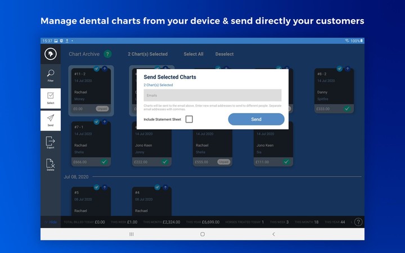Viewport: 405px width, 253px height.
Task: Hide the bottom statistics bar
Action: pyautogui.click(x=51, y=222)
